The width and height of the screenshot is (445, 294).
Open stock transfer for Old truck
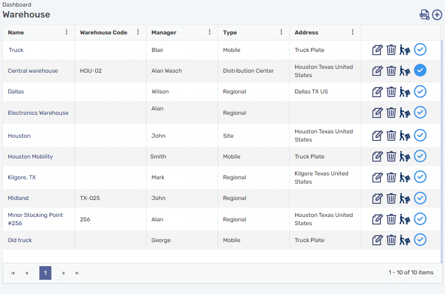coord(405,240)
